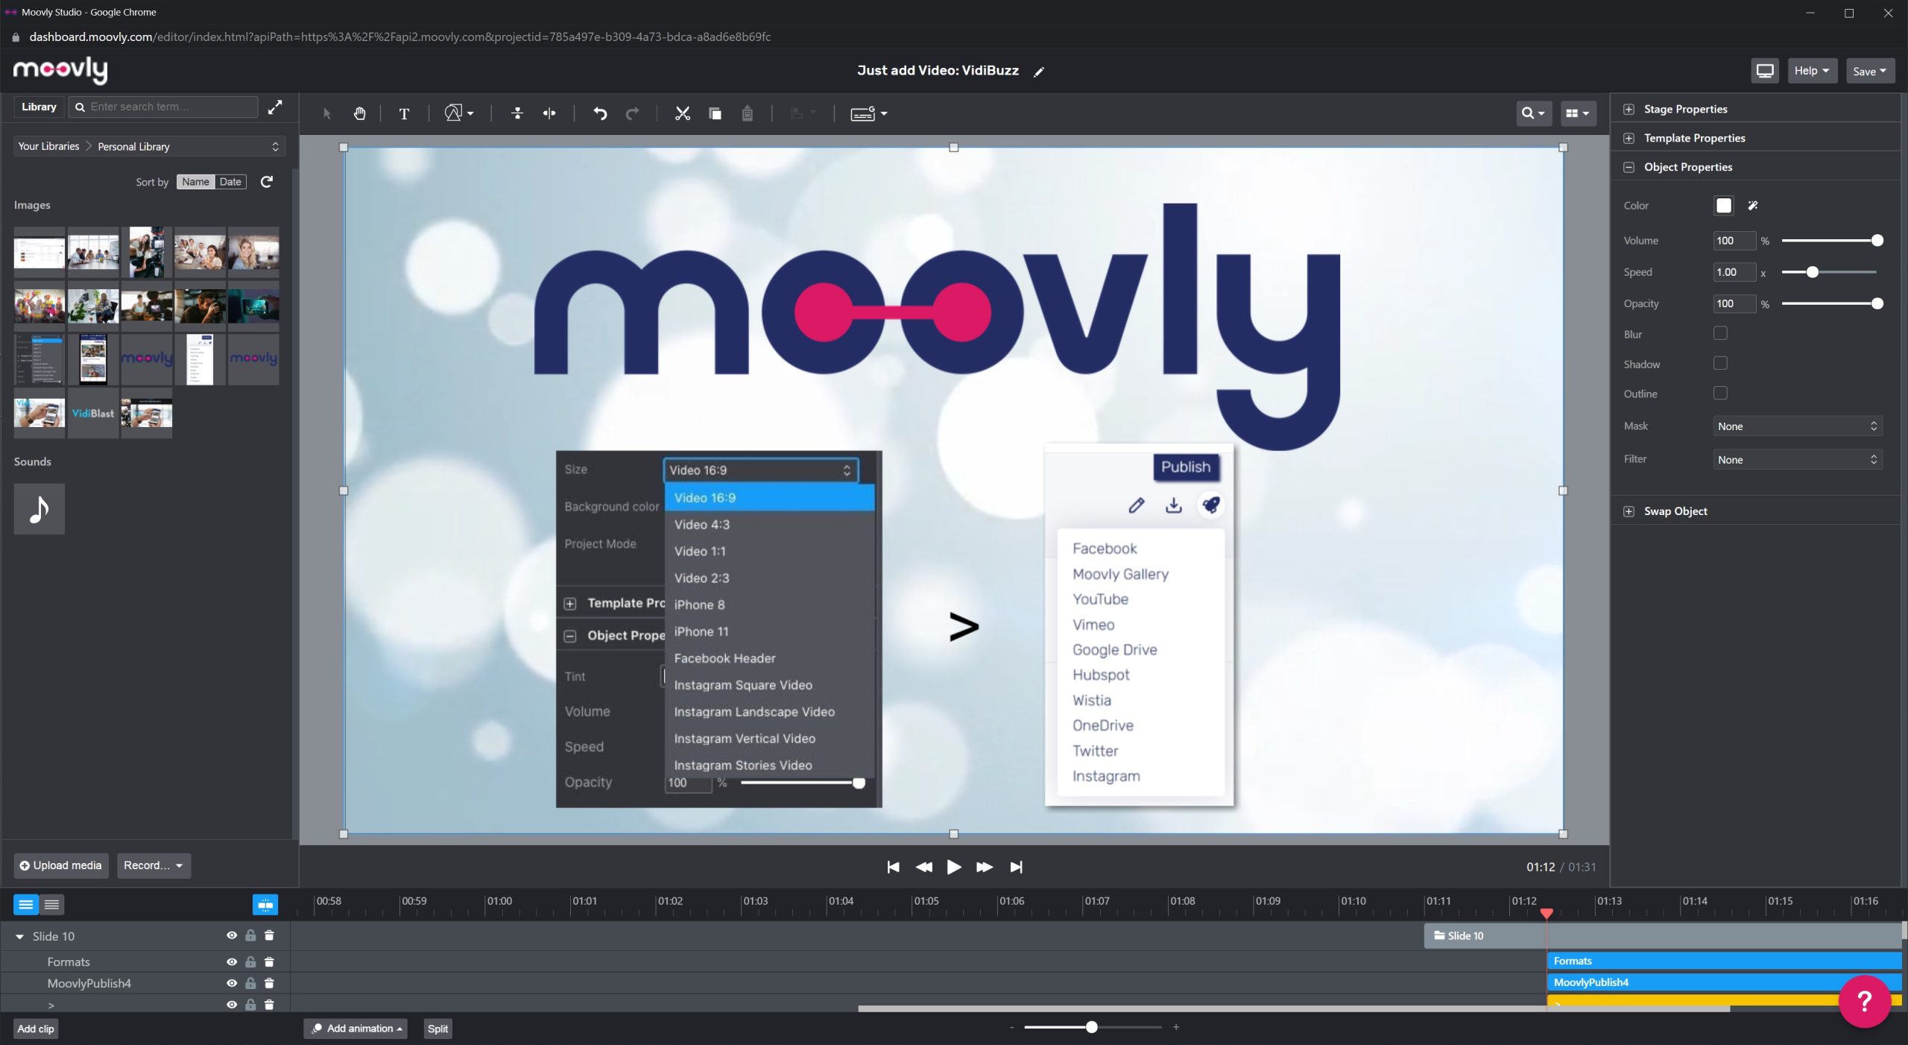Open the Add animation menu

pos(356,1029)
